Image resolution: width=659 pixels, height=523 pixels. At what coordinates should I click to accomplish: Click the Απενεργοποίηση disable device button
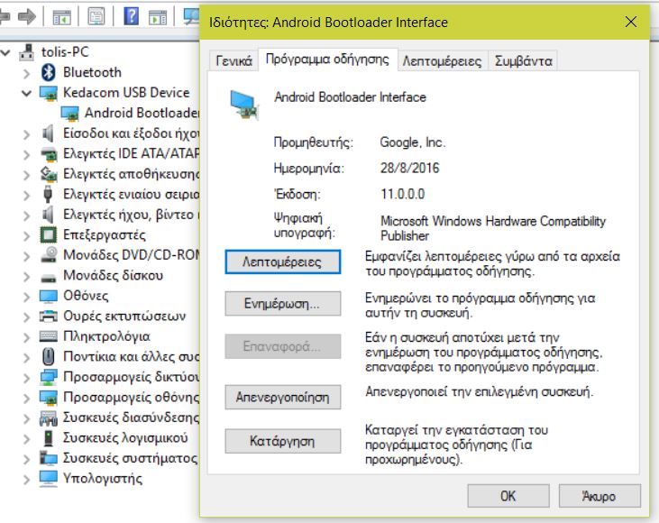coord(282,397)
